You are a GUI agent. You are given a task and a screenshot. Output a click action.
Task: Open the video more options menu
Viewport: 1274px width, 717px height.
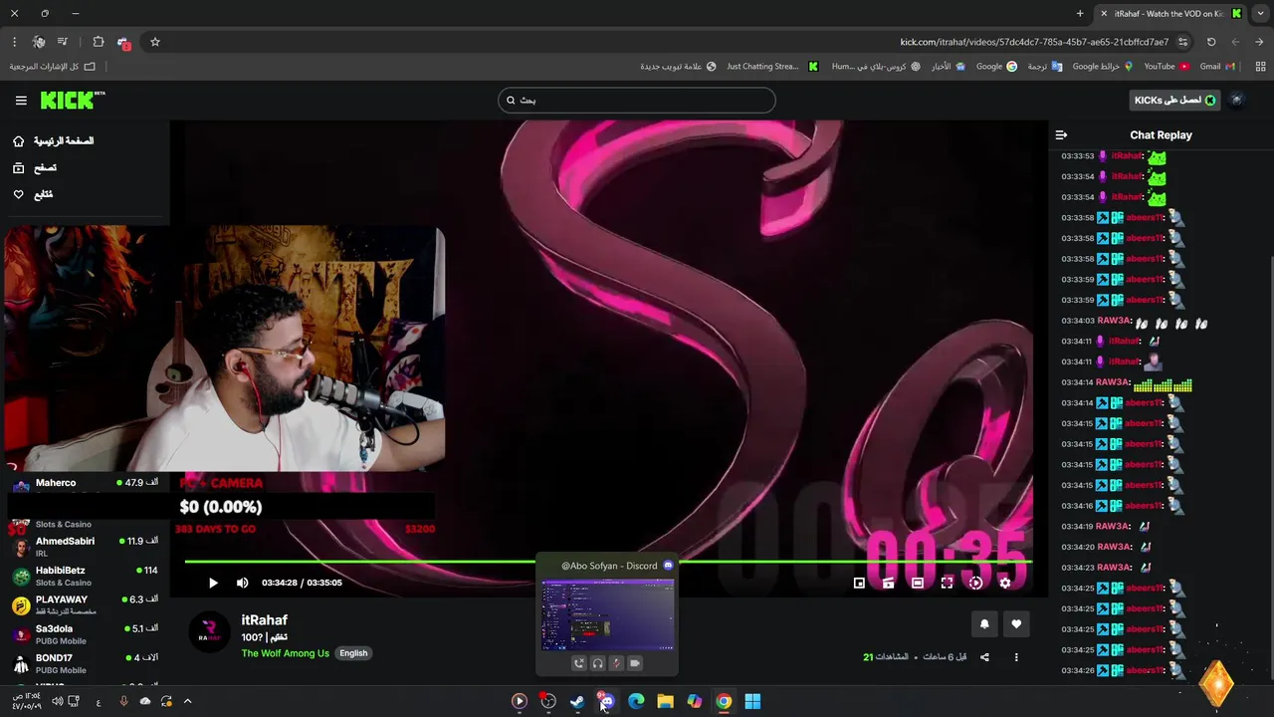point(1016,657)
